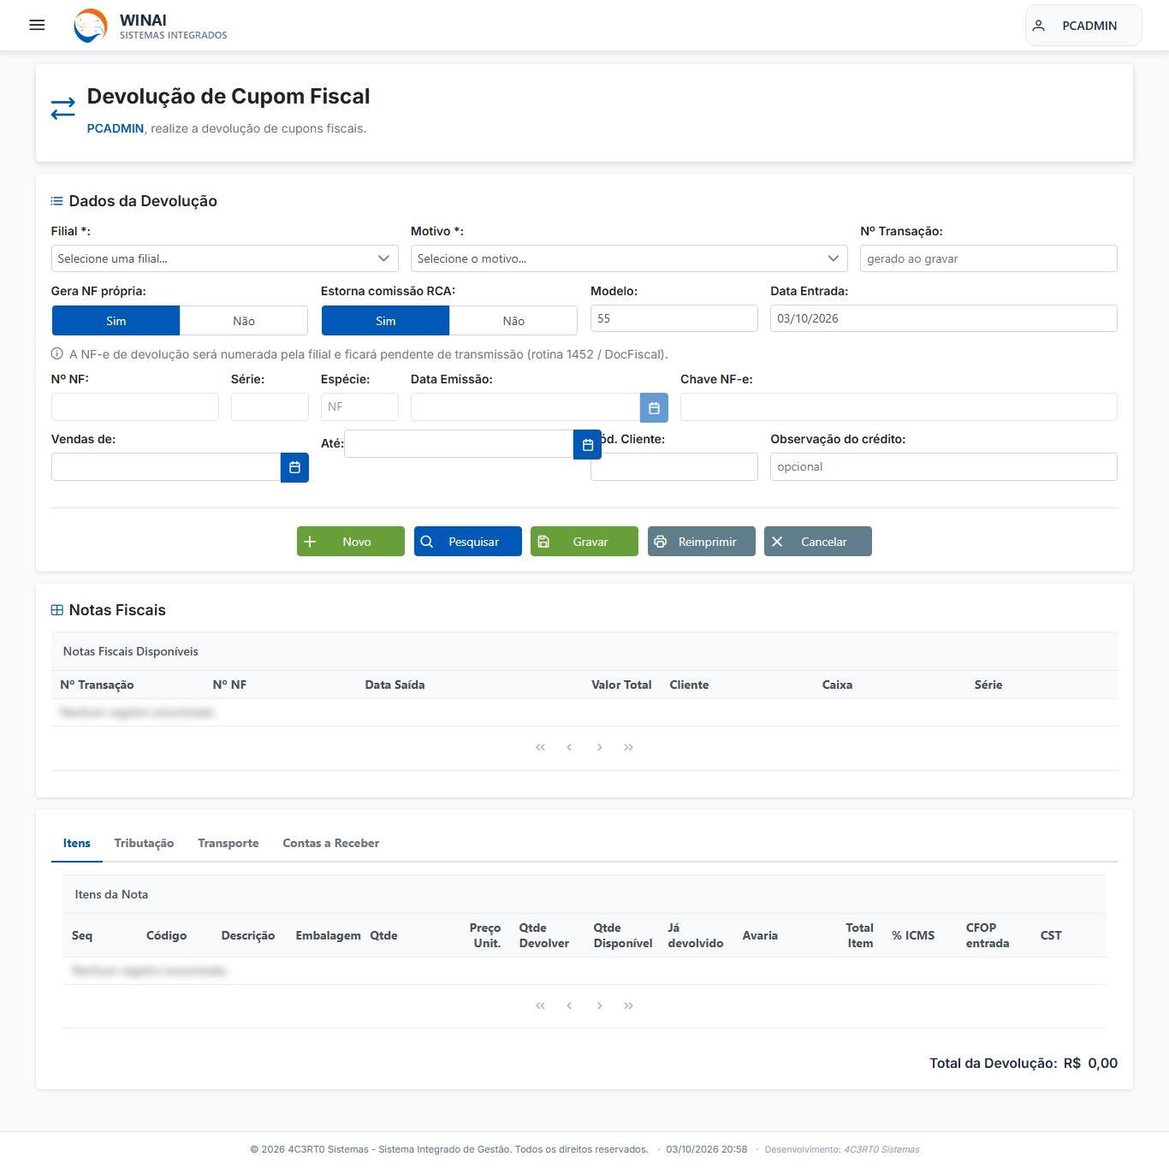This screenshot has height=1168, width=1169.
Task: Click the PCADMIN user profile icon
Action: coord(1039,26)
